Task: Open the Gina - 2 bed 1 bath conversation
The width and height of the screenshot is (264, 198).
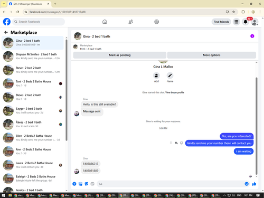Action: [33, 43]
